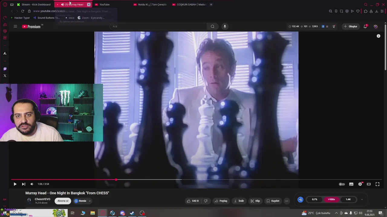Switch to the Noldu Ki tab
Screen dimensions: 387x217
click(150, 5)
